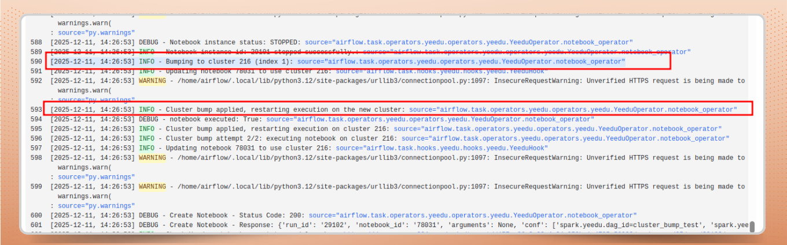This screenshot has height=245, width=787.
Task: Click log line number 595
Action: [x=36, y=129]
